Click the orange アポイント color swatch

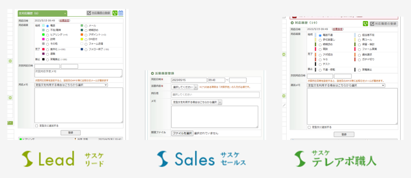click(x=82, y=35)
